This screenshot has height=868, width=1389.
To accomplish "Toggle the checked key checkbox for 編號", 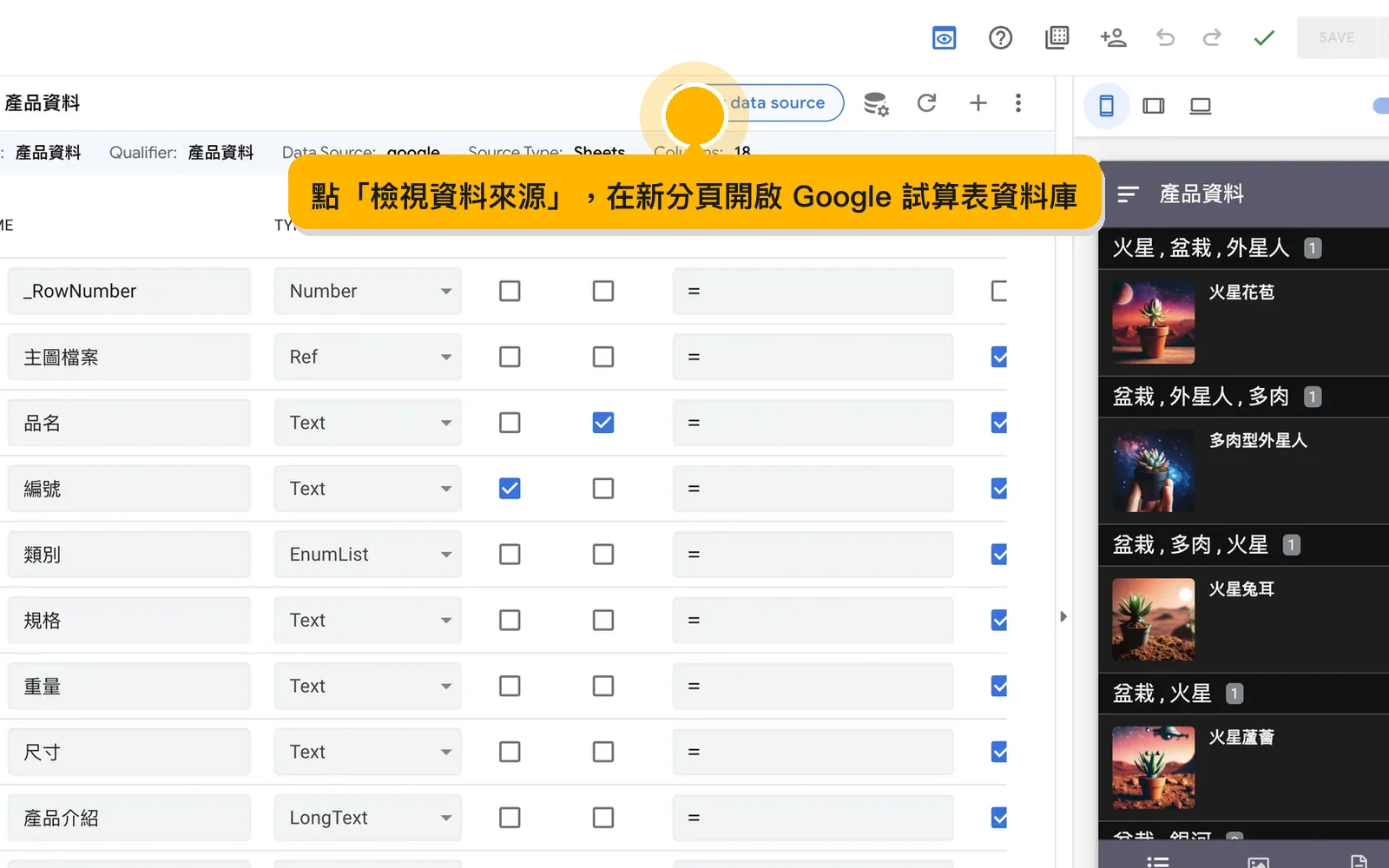I will (x=510, y=489).
